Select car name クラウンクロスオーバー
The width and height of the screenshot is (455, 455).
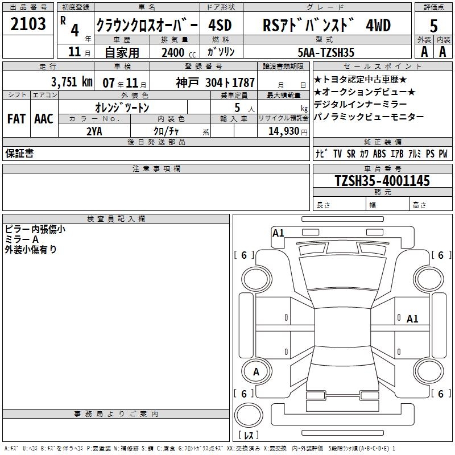tap(147, 25)
